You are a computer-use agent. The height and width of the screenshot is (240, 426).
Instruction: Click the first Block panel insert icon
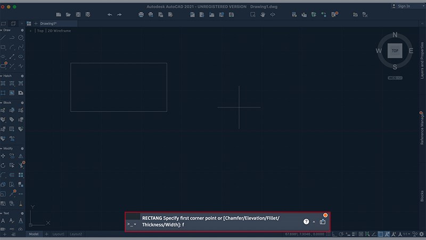click(x=3, y=110)
